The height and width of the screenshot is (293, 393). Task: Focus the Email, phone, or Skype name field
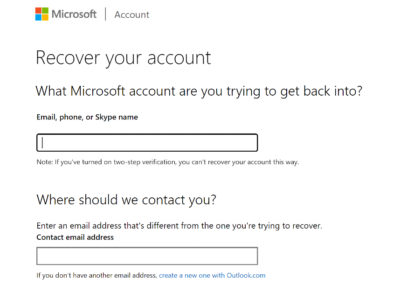pyautogui.click(x=147, y=143)
